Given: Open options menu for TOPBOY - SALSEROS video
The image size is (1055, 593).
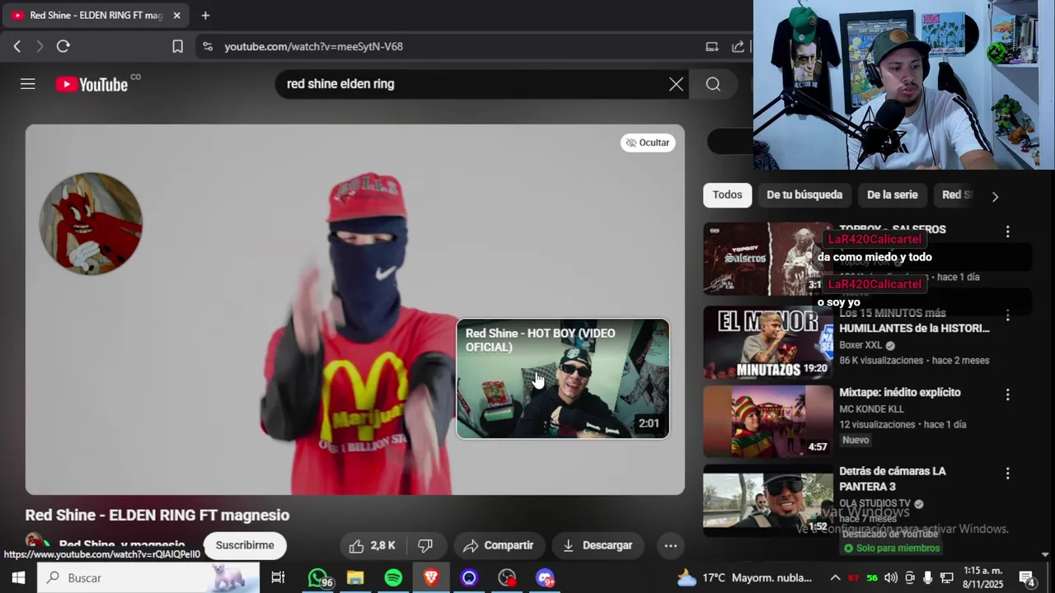Looking at the screenshot, I should coord(1007,232).
